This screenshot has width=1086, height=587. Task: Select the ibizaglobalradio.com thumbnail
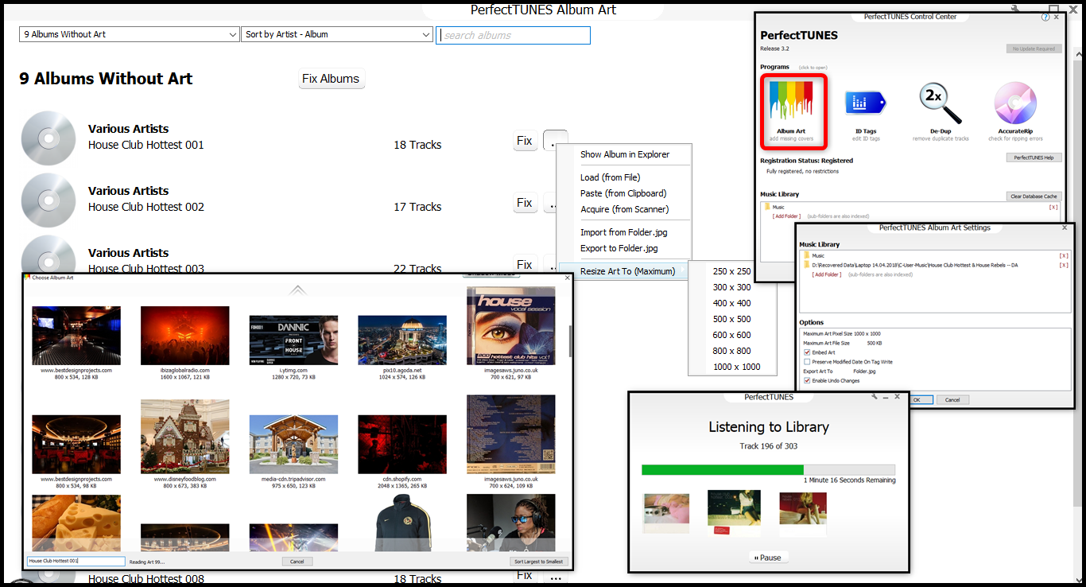coord(184,336)
